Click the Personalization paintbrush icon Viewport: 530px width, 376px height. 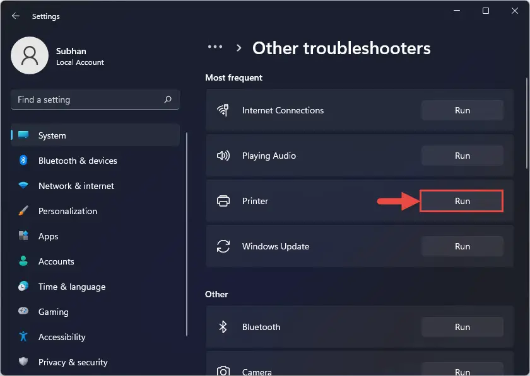(23, 211)
